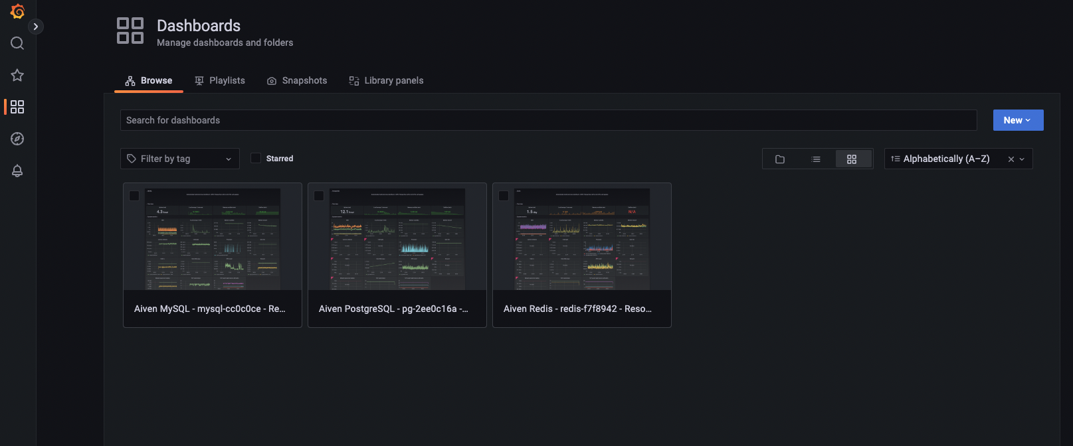
Task: Select the grid preview view icon
Action: coord(852,159)
